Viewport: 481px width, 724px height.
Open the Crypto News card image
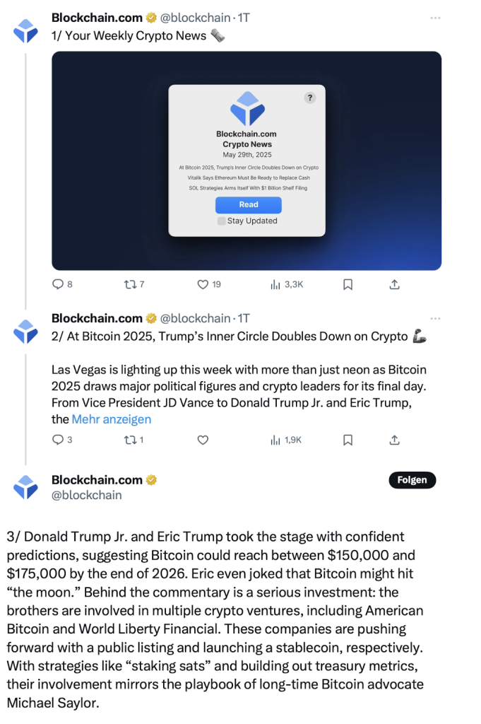(x=247, y=160)
